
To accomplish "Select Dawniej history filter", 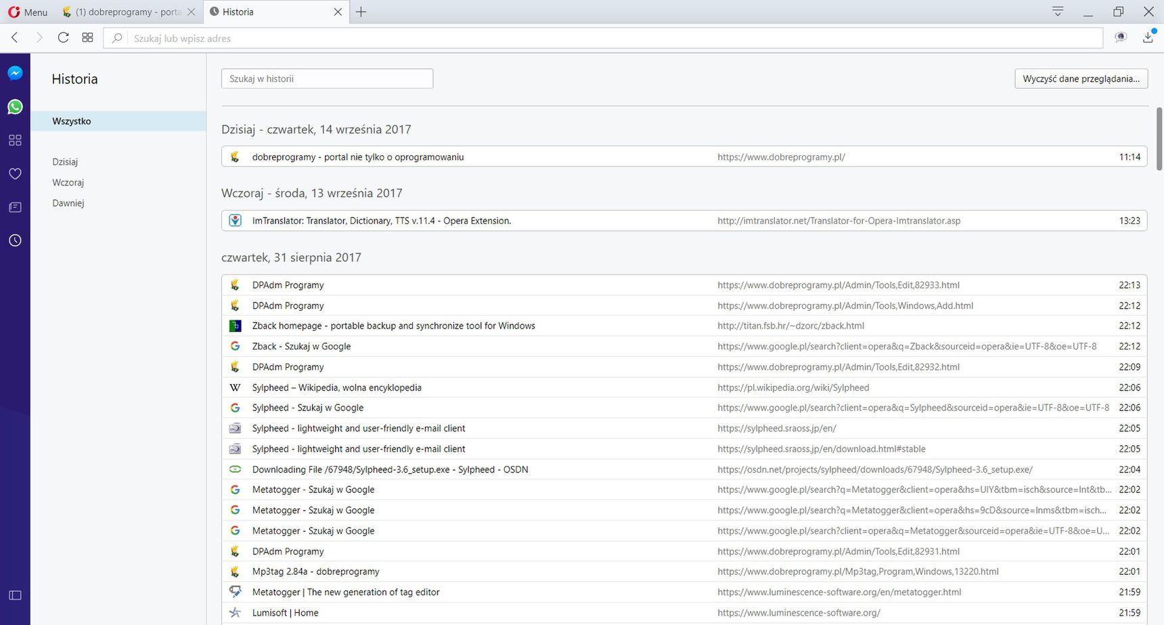I will coord(68,203).
